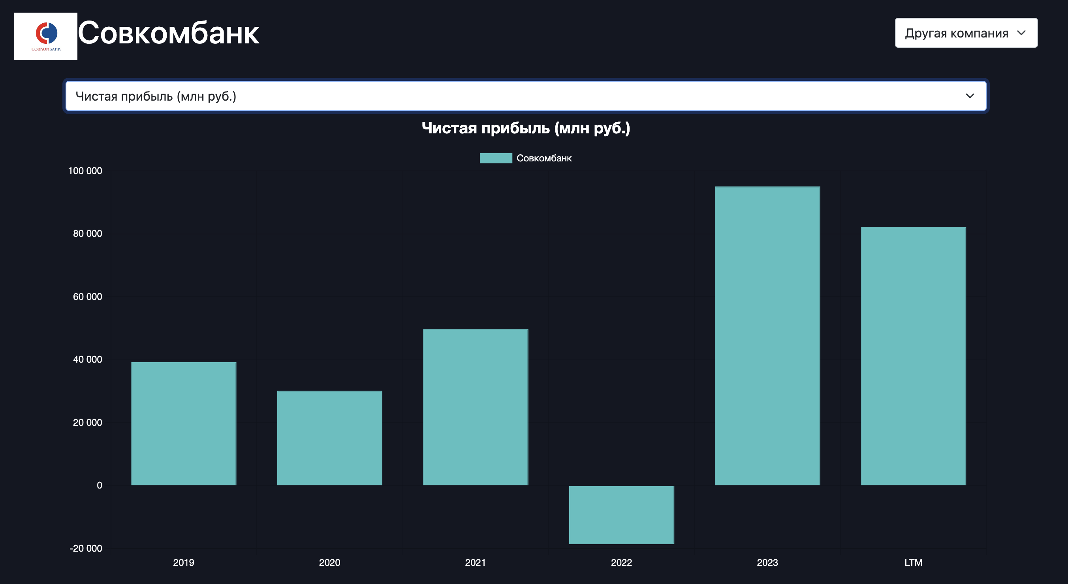The width and height of the screenshot is (1068, 584).
Task: Open the Другая компания dropdown
Action: [x=966, y=33]
